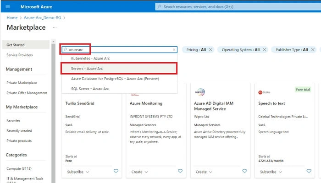
Task: Open the Marketplace ellipsis more options
Action: [x=55, y=27]
